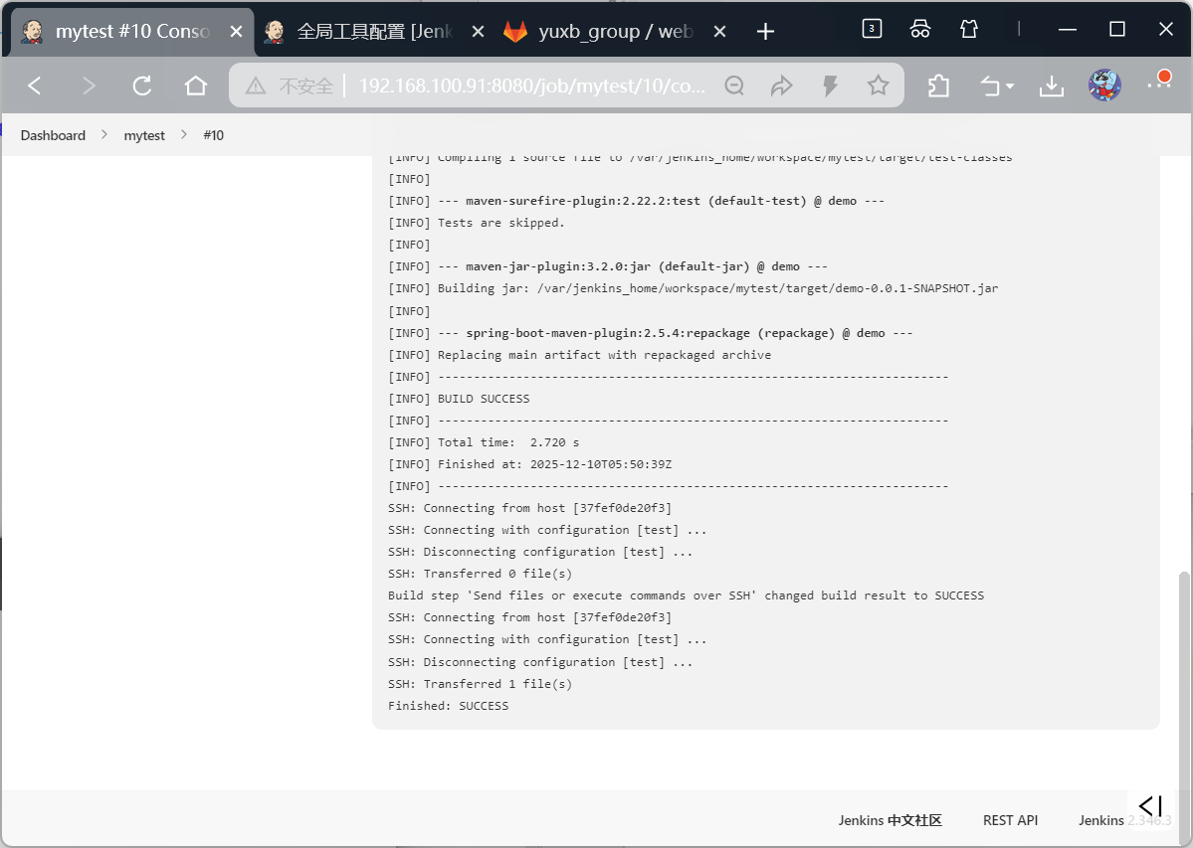
Task: Click the 'Finished at: 2025-12-10T05:50:39Z' line
Action: pos(530,463)
